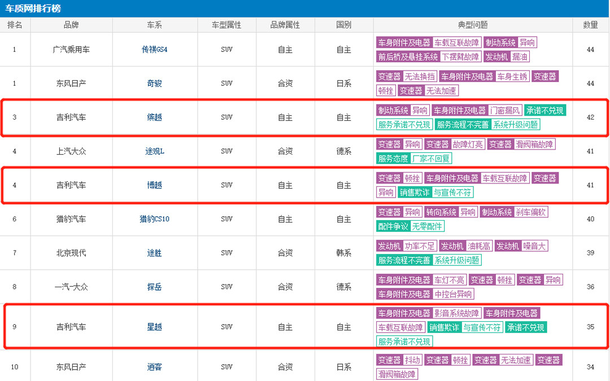Open the 传祺GS4 car series link
Screen dimensions: 610x381
[154, 50]
